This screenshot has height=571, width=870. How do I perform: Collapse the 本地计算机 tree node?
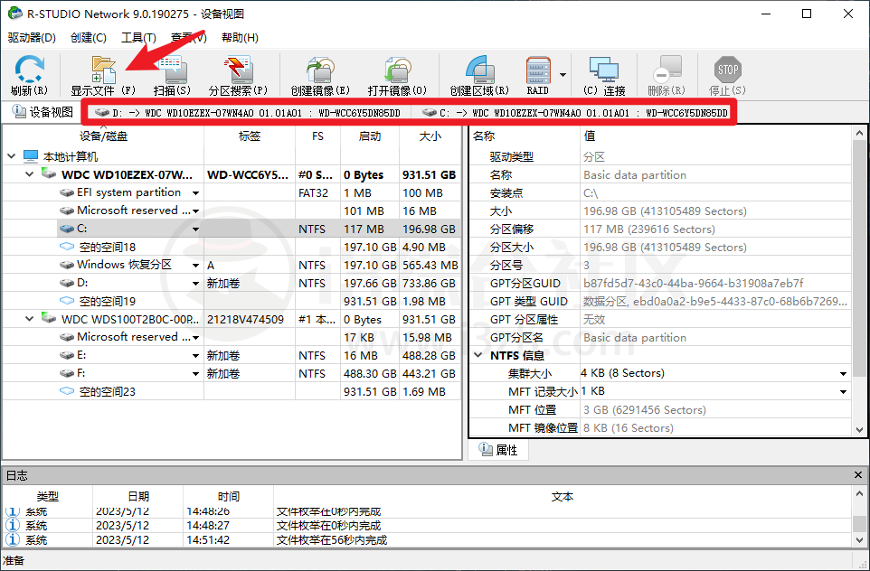coord(11,156)
